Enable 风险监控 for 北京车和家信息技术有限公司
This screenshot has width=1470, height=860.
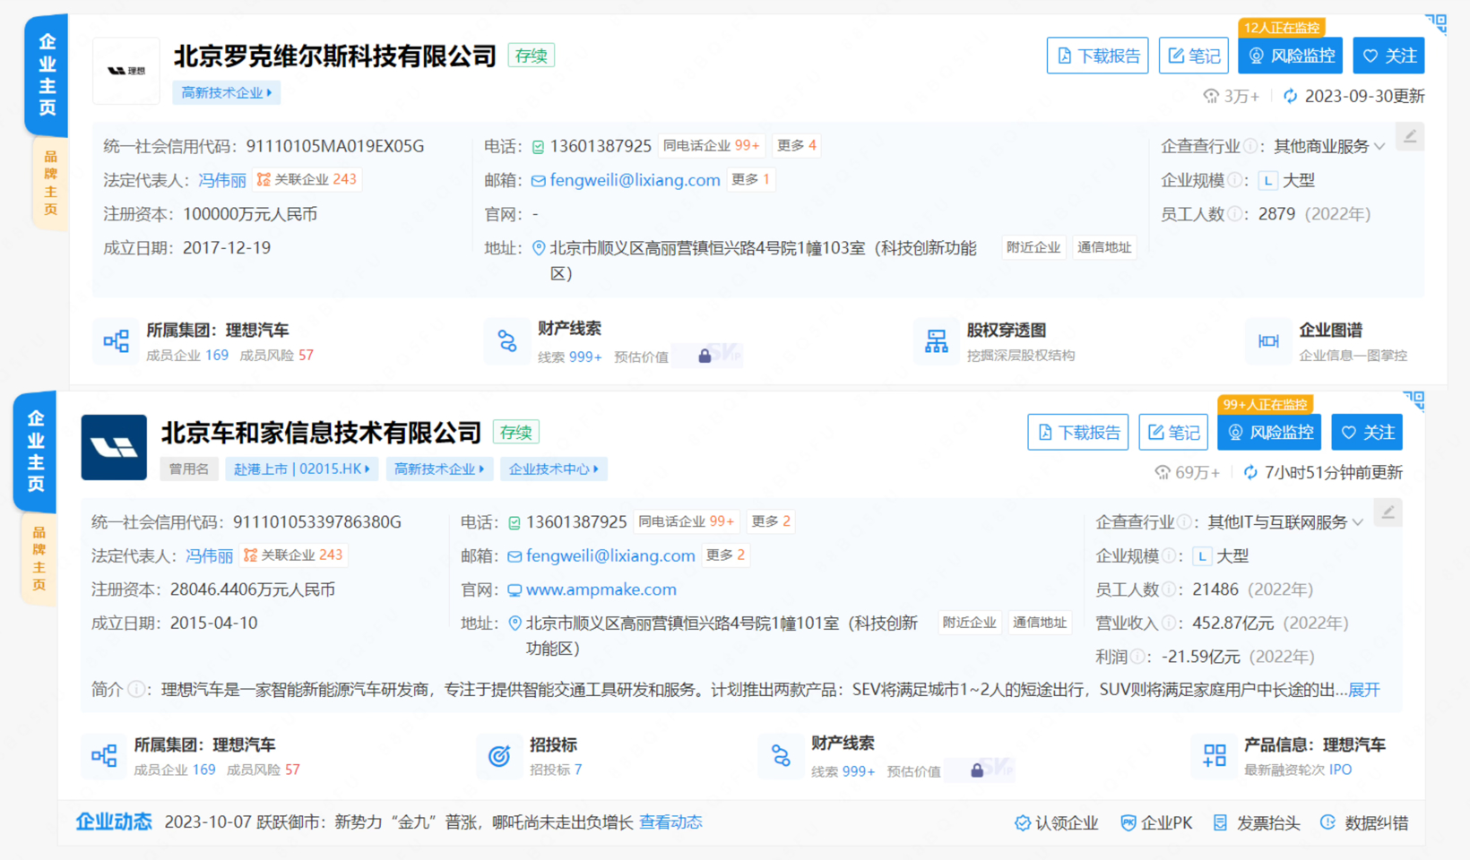pos(1269,432)
